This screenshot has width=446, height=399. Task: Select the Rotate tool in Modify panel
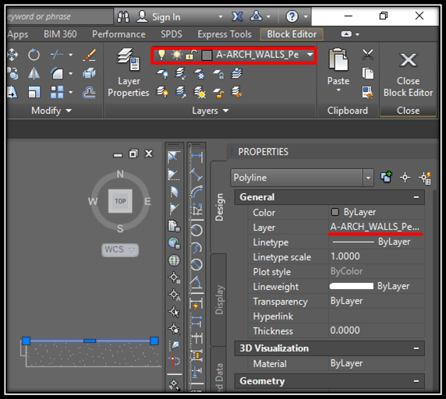(x=34, y=55)
